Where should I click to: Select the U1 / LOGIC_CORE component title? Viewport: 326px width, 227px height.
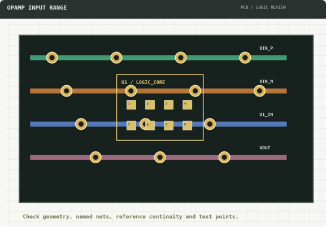[x=143, y=82]
